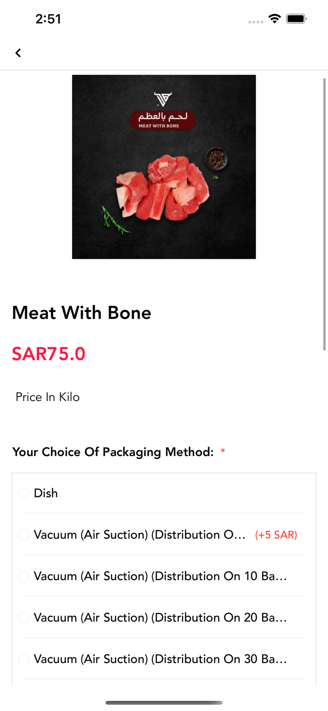Tap the back arrow icon

18,53
